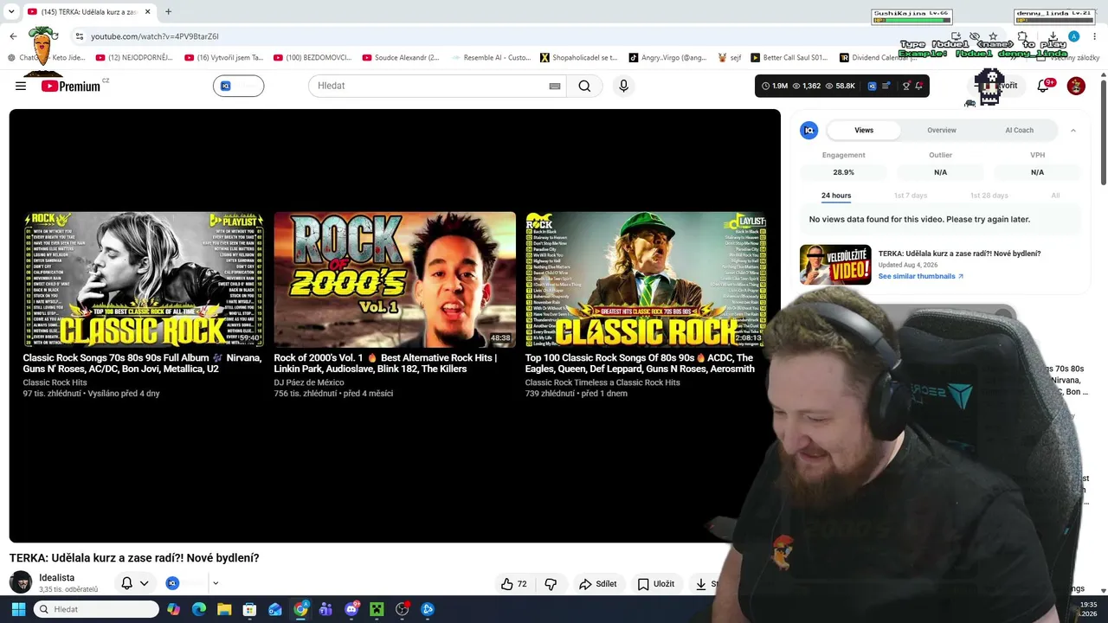
Task: Select the 24 hours range tab
Action: (836, 196)
